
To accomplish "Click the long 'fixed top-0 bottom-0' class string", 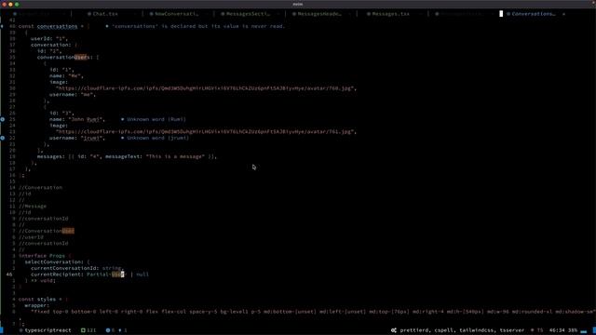I will coord(313,312).
